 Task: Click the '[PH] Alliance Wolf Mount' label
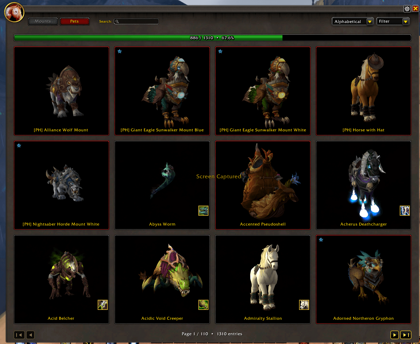(61, 130)
